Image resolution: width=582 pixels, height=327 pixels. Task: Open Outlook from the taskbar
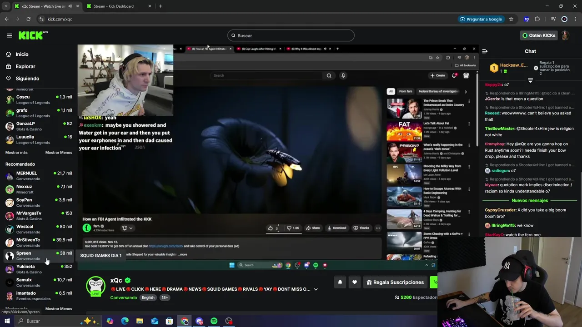[x=155, y=321]
